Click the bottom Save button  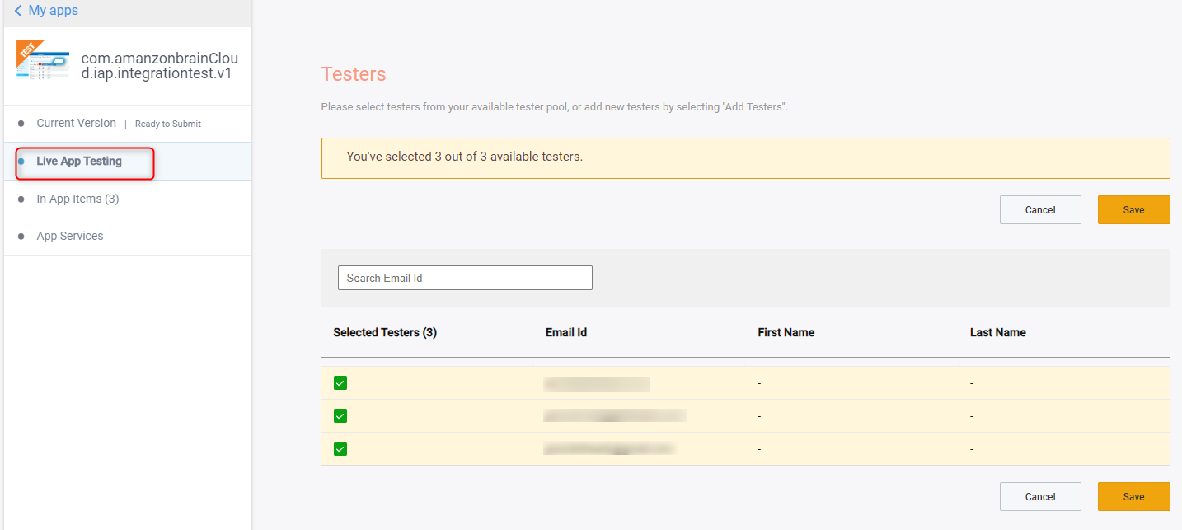click(x=1133, y=496)
